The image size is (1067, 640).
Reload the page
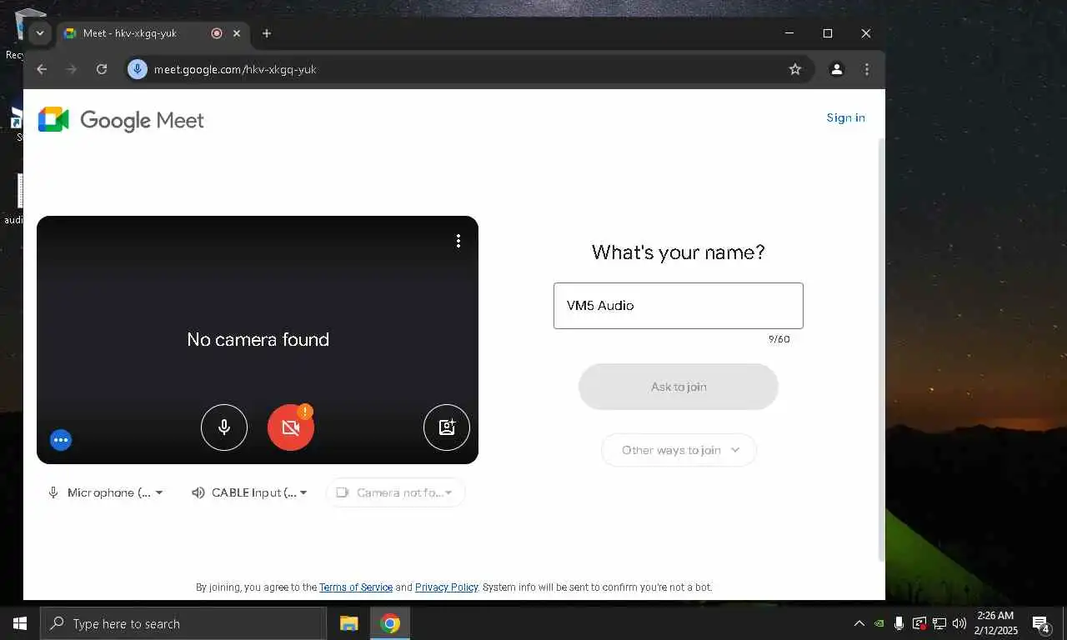[102, 69]
